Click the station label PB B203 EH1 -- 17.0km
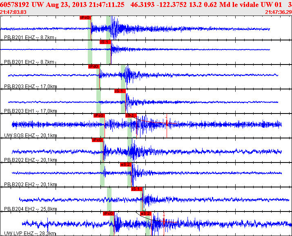Screen dimensions: 292x236 pos(30,111)
